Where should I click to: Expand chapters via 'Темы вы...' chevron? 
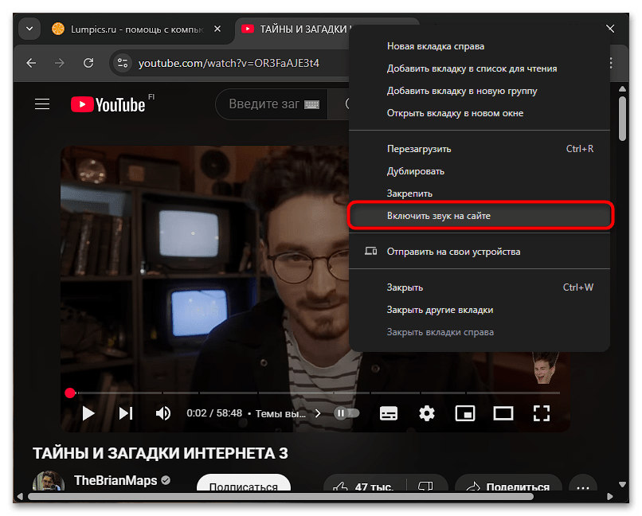[x=318, y=413]
